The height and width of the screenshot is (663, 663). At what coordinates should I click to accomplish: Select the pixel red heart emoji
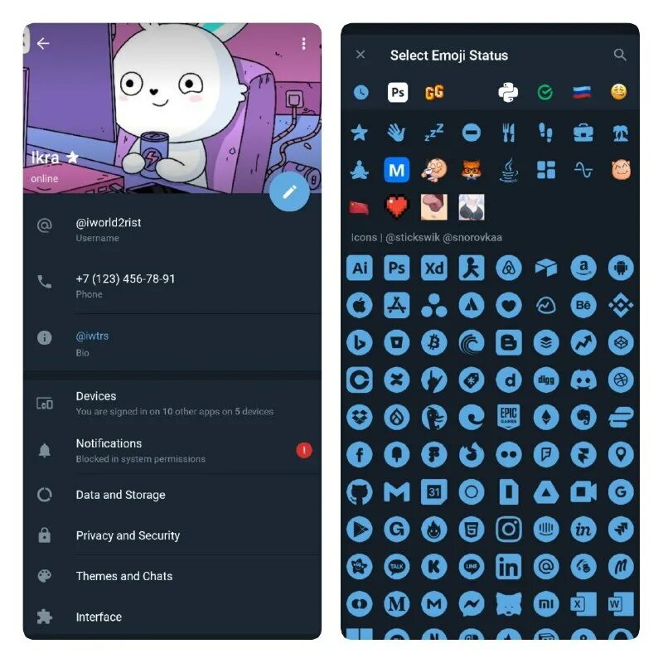[397, 207]
